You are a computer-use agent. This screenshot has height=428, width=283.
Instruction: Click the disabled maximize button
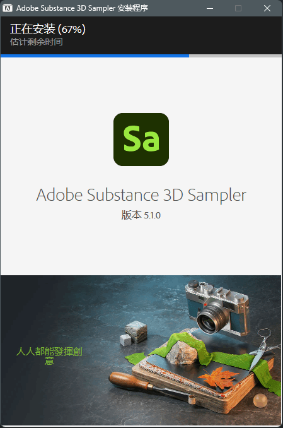[238, 8]
